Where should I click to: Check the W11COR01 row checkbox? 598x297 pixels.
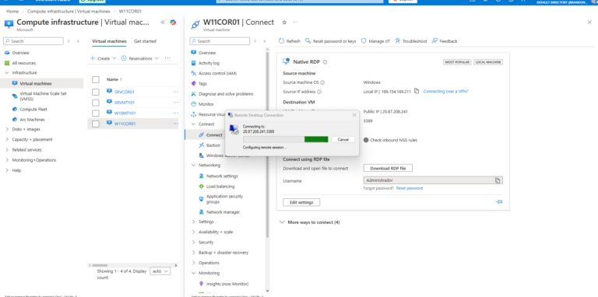96,124
